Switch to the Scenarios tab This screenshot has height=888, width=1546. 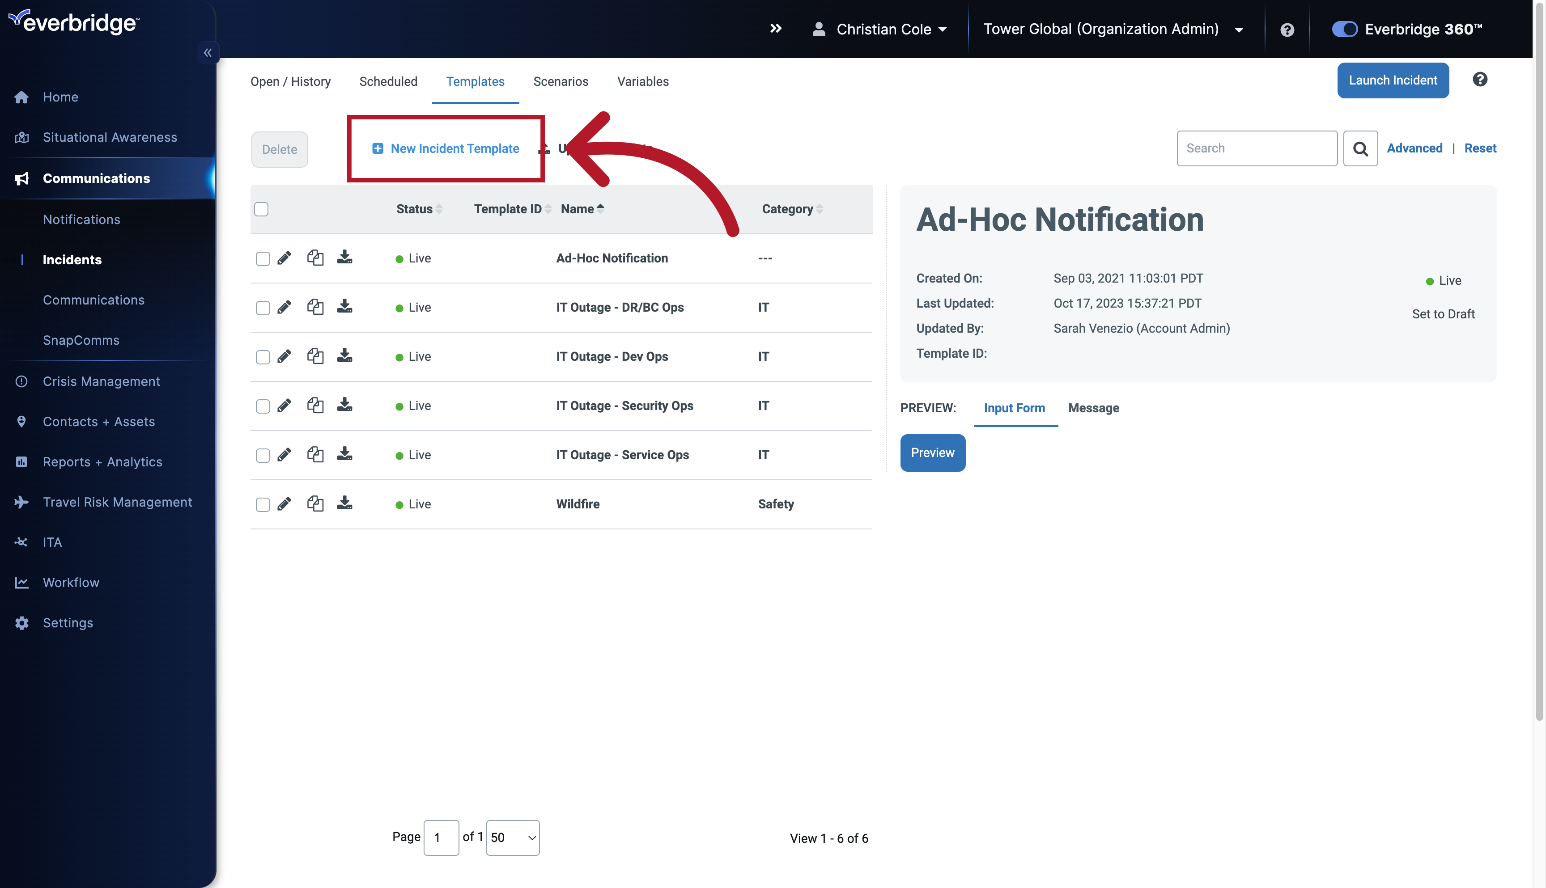pos(561,80)
